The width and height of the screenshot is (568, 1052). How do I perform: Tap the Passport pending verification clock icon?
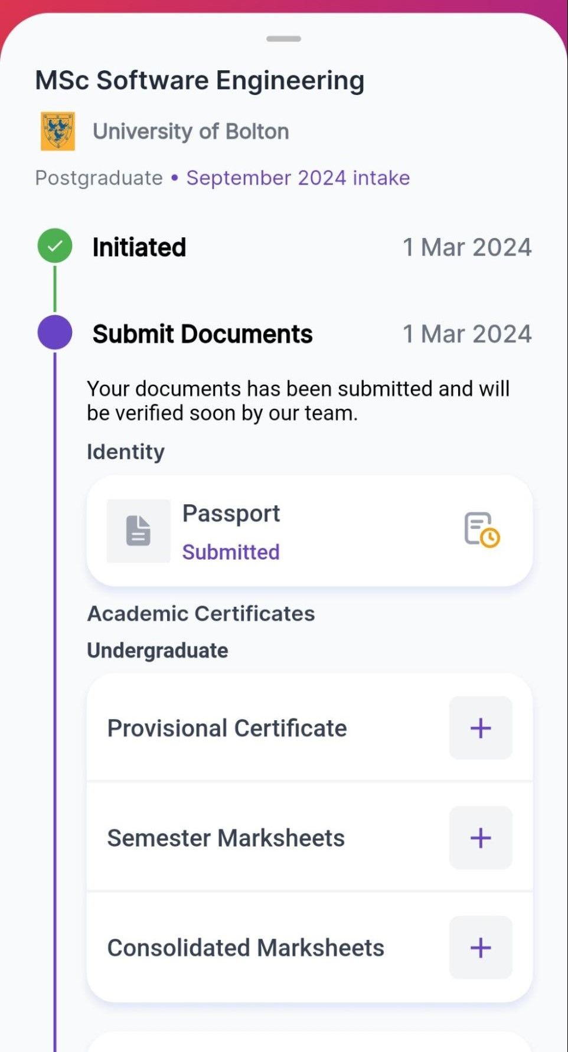tap(482, 530)
